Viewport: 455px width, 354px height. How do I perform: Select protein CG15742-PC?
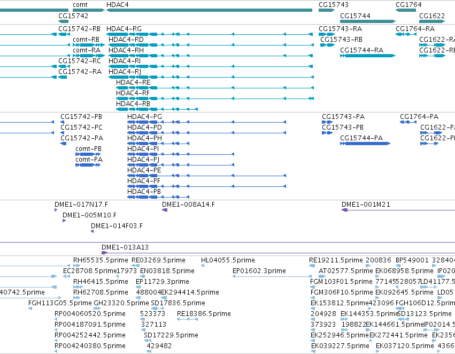(82, 127)
